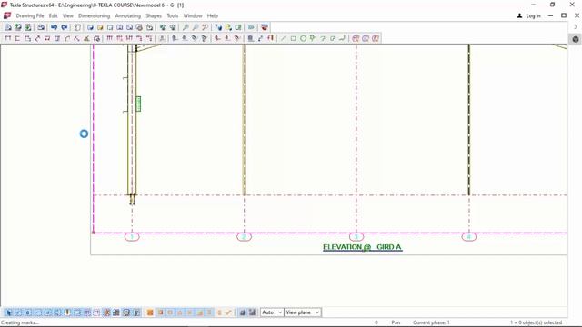582x327 pixels.
Task: Click the Pan status bar entry
Action: (x=396, y=322)
